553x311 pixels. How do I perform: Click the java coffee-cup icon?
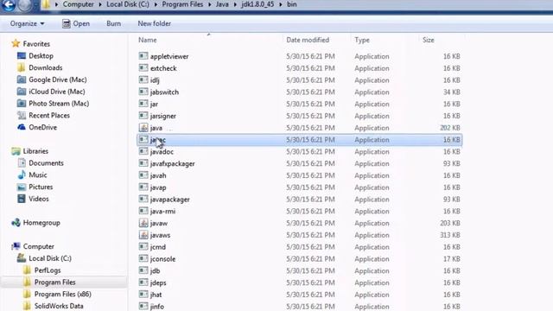(x=143, y=127)
